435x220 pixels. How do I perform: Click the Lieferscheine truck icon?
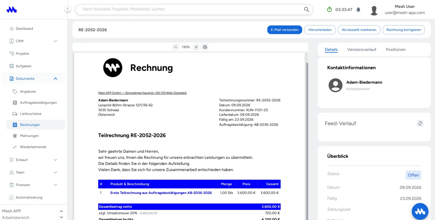click(15, 114)
